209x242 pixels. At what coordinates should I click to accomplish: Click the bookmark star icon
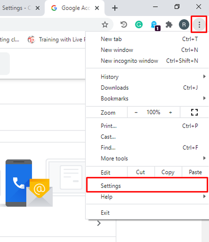tap(105, 25)
